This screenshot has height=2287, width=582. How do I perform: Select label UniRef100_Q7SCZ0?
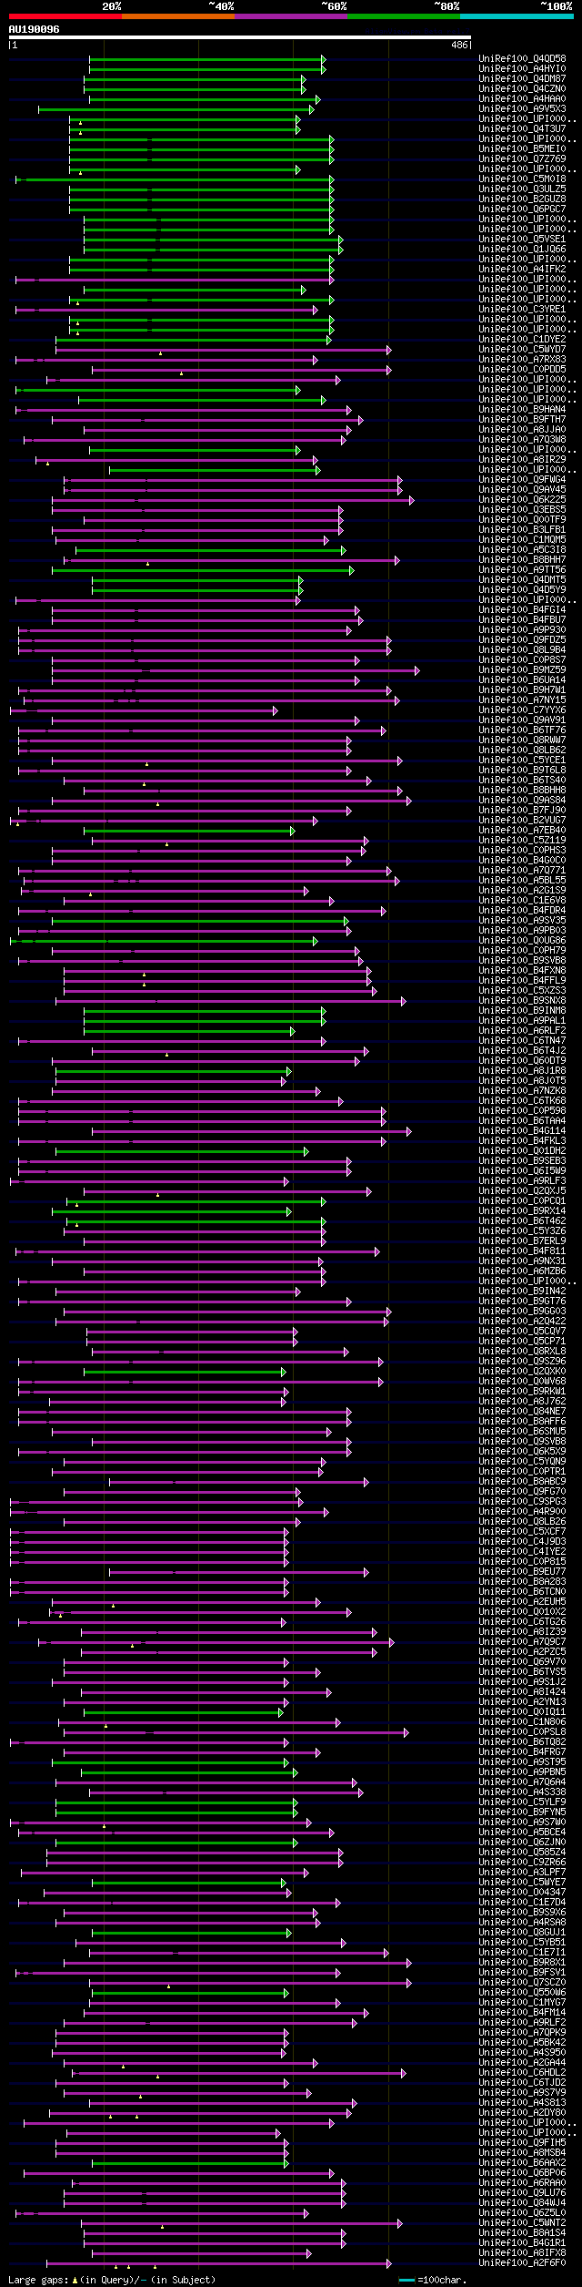(x=522, y=1983)
